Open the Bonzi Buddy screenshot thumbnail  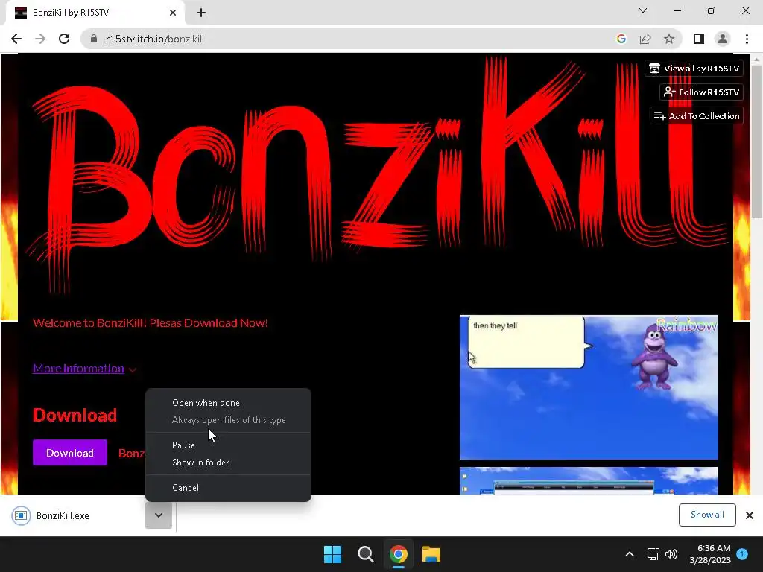point(589,387)
